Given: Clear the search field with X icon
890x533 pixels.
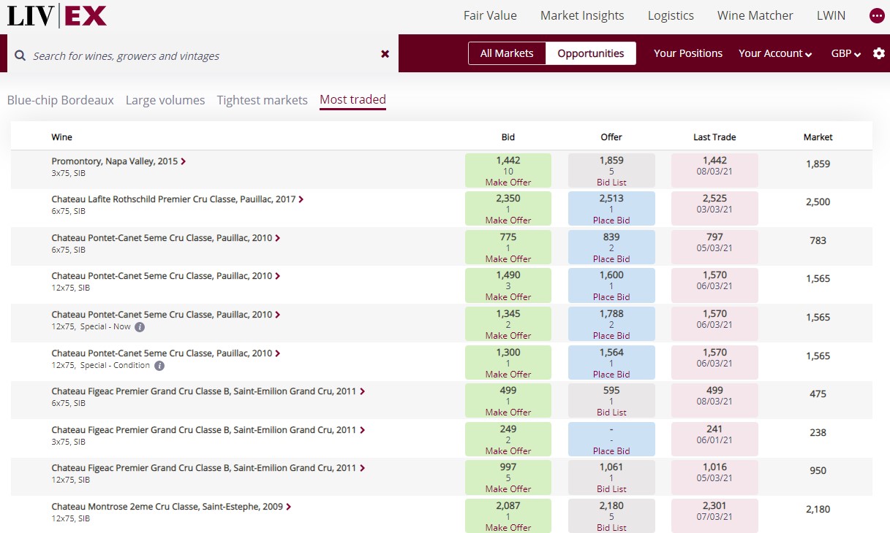Looking at the screenshot, I should pyautogui.click(x=385, y=54).
